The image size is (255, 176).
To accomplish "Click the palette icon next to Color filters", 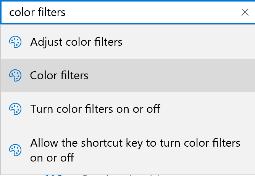I will click(15, 75).
